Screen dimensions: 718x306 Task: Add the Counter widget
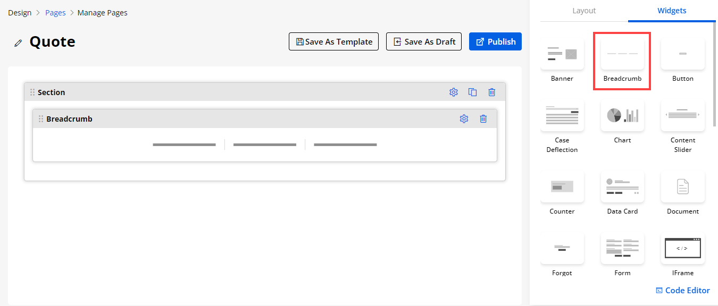pyautogui.click(x=562, y=186)
